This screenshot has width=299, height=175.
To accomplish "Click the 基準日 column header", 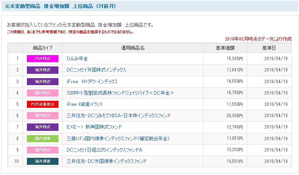I will 269,48.
